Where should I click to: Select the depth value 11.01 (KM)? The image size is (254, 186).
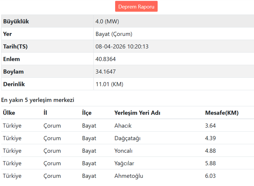(x=109, y=84)
